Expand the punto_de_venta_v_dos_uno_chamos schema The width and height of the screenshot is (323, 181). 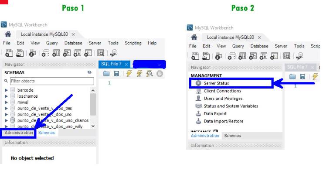click(6, 120)
